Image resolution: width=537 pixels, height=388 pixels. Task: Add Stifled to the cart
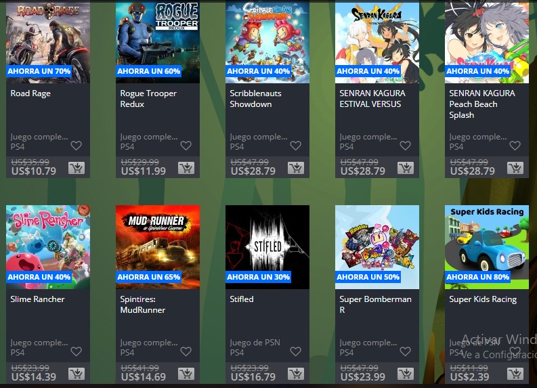[296, 374]
